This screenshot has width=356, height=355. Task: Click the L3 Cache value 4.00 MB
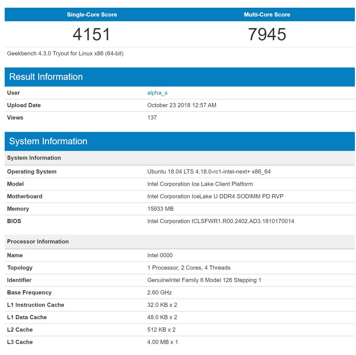point(162,342)
